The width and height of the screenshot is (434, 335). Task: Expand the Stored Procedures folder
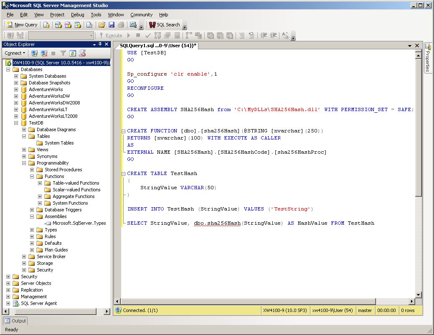[32, 170]
